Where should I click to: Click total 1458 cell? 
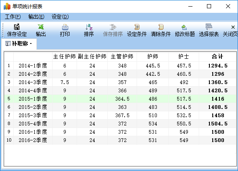[218, 116]
